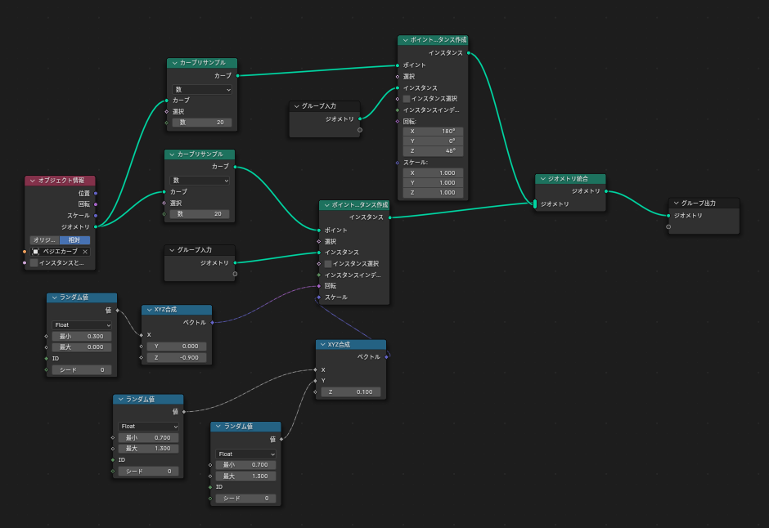The width and height of the screenshot is (769, 528).
Task: Collapse the ジオメトリ統合 node with its chevron
Action: point(543,178)
